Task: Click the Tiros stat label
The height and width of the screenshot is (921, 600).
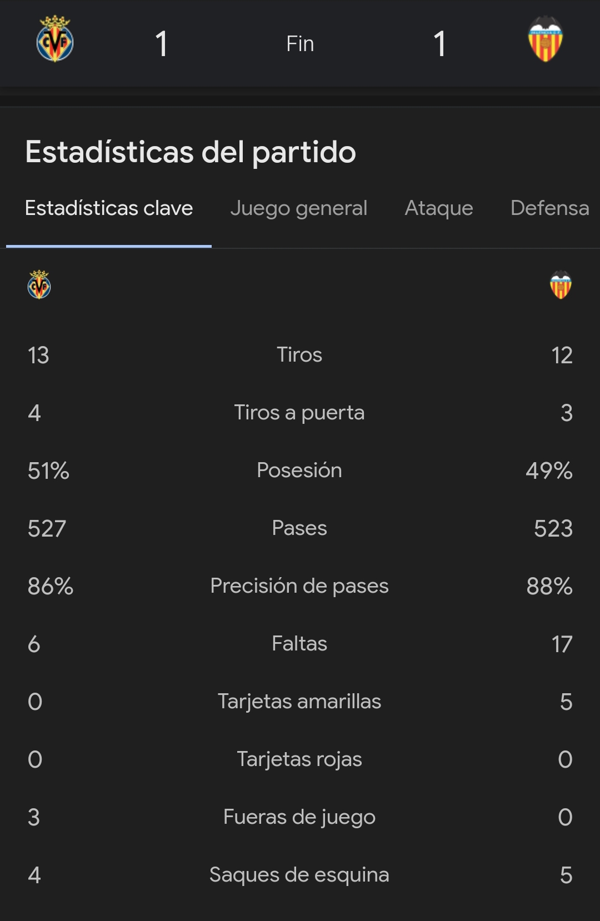Action: pos(299,354)
